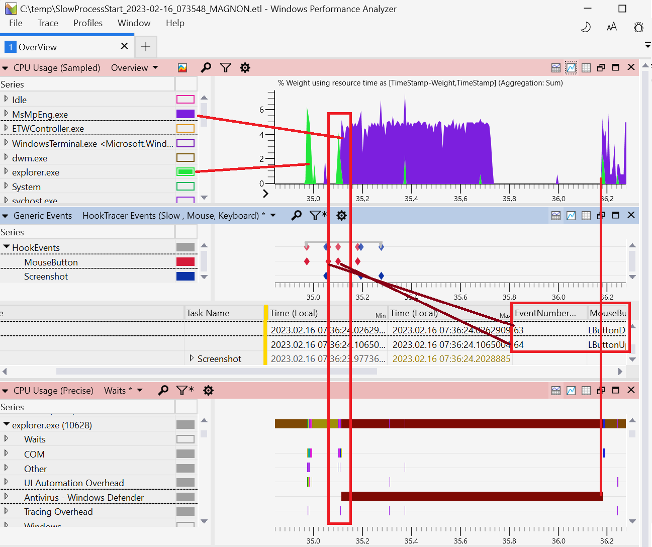Toggle explorer.exe series visibility box
The width and height of the screenshot is (652, 547).
(x=185, y=172)
